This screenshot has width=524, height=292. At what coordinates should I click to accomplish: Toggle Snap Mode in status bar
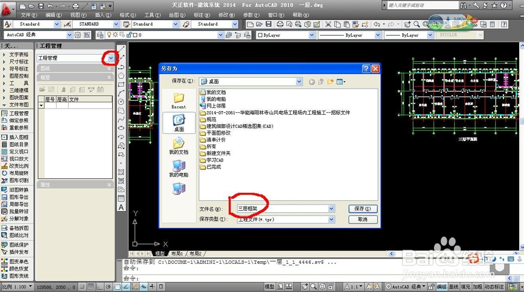click(x=82, y=287)
